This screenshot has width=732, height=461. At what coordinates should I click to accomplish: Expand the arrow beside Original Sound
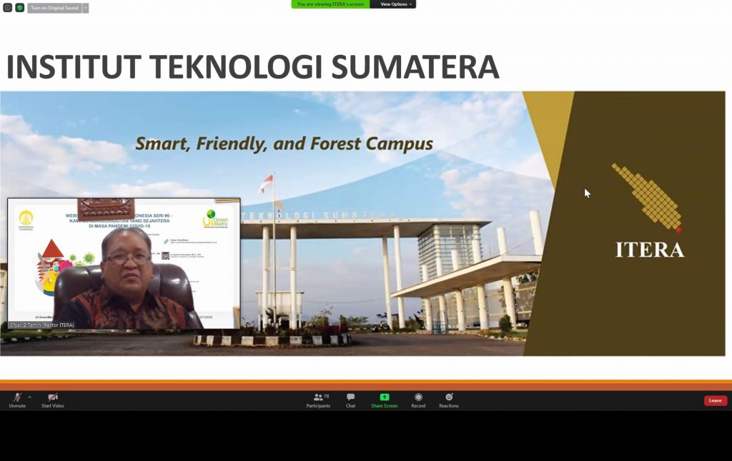[x=86, y=8]
